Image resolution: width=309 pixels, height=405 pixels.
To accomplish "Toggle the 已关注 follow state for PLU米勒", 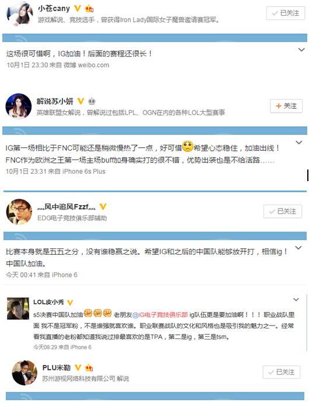I will [x=282, y=372].
